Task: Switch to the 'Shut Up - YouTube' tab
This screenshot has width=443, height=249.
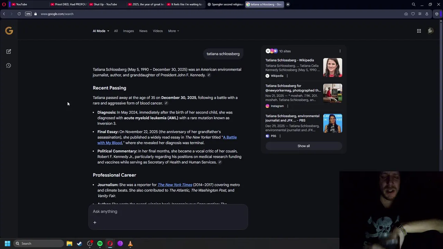Action: point(106,4)
